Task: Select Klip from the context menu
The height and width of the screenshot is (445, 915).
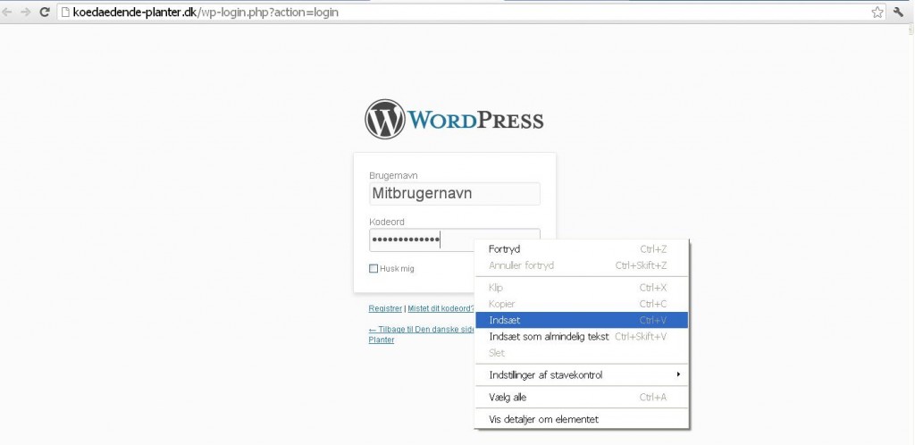Action: (582, 288)
